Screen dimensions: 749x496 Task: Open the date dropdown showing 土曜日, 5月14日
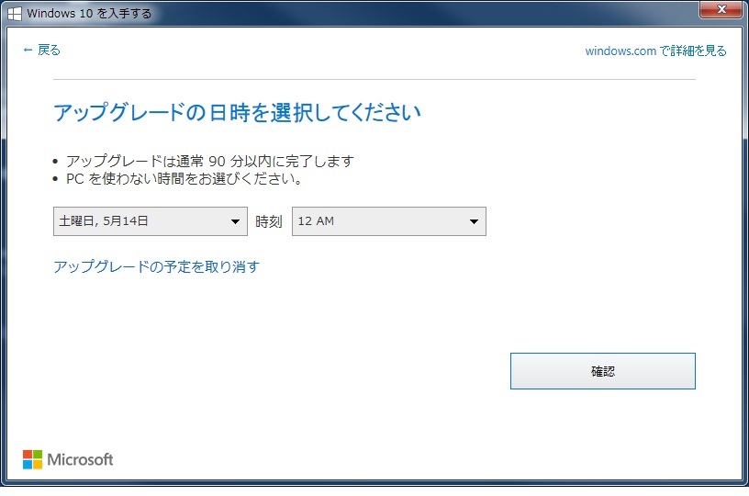(150, 220)
